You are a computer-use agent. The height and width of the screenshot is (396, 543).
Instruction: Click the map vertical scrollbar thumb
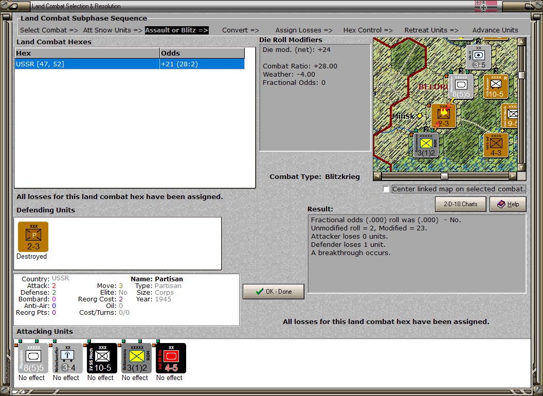click(x=521, y=75)
